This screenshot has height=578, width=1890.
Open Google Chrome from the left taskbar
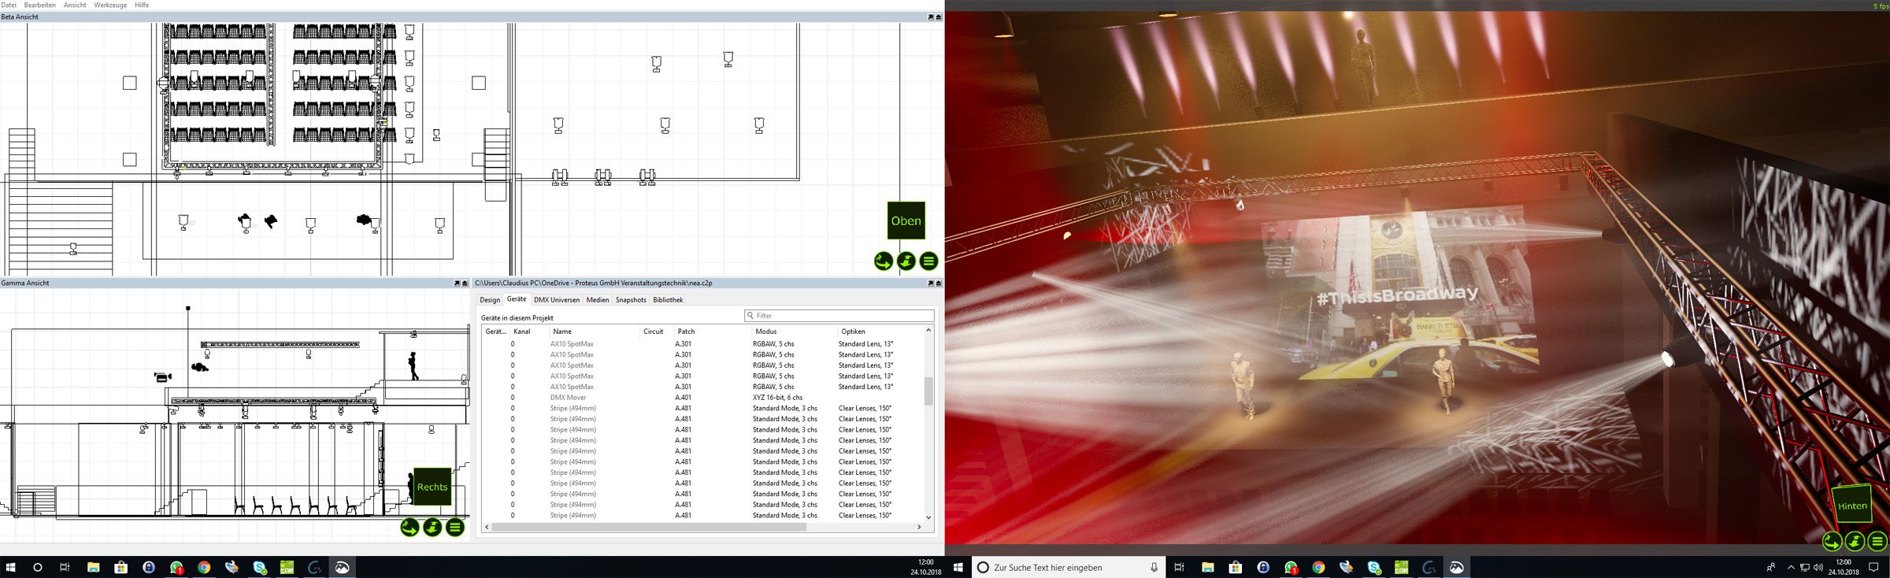tap(204, 567)
